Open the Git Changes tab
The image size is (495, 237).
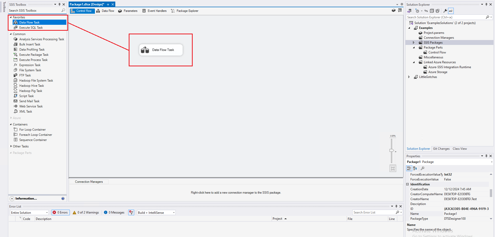coord(441,149)
